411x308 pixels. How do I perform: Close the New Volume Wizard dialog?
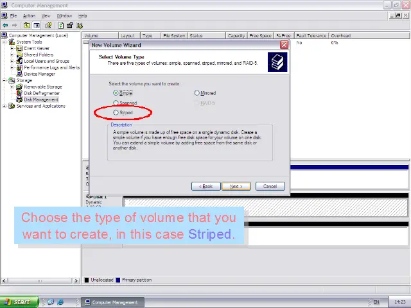284,45
